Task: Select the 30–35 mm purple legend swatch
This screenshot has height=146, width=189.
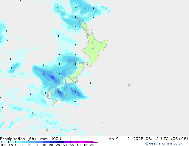Action: 67,142
